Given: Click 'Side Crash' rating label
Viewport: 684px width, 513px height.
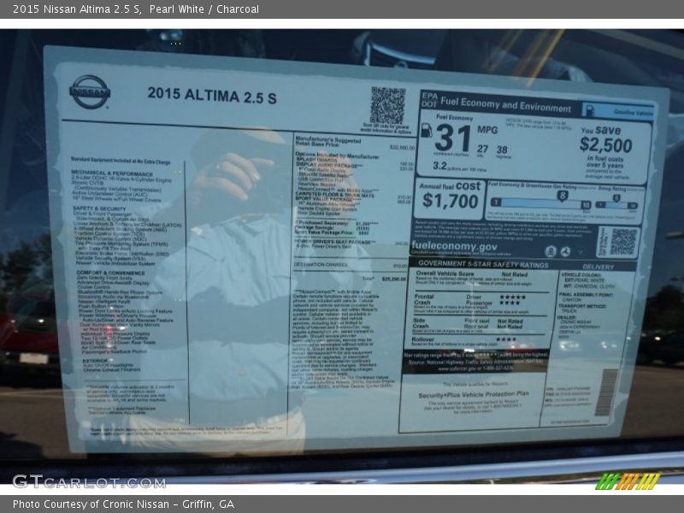Looking at the screenshot, I should tap(421, 323).
